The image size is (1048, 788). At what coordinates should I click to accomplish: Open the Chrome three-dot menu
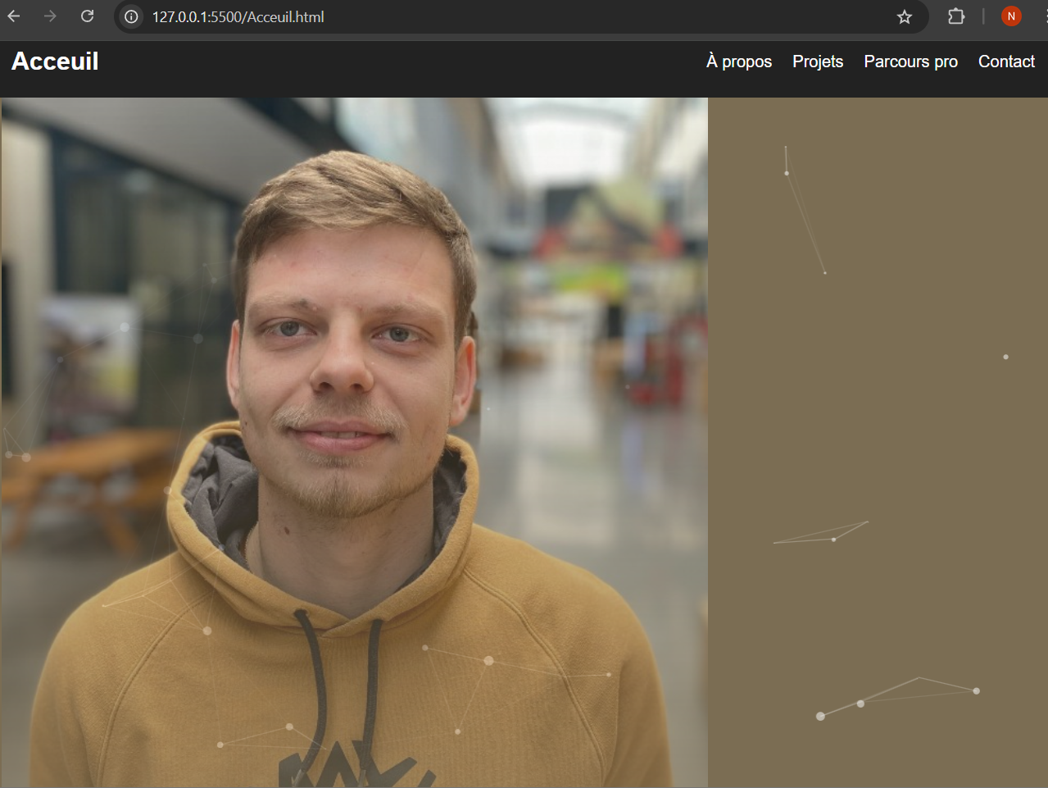pyautogui.click(x=1042, y=16)
